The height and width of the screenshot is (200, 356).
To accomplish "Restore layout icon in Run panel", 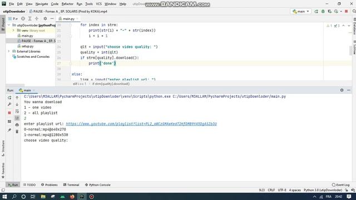I will (x=9, y=122).
